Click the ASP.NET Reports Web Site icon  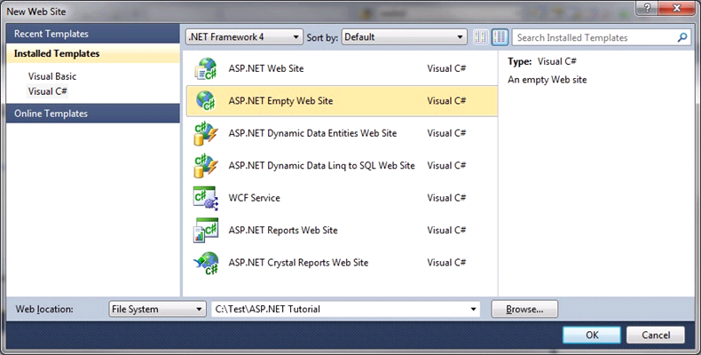tap(206, 230)
